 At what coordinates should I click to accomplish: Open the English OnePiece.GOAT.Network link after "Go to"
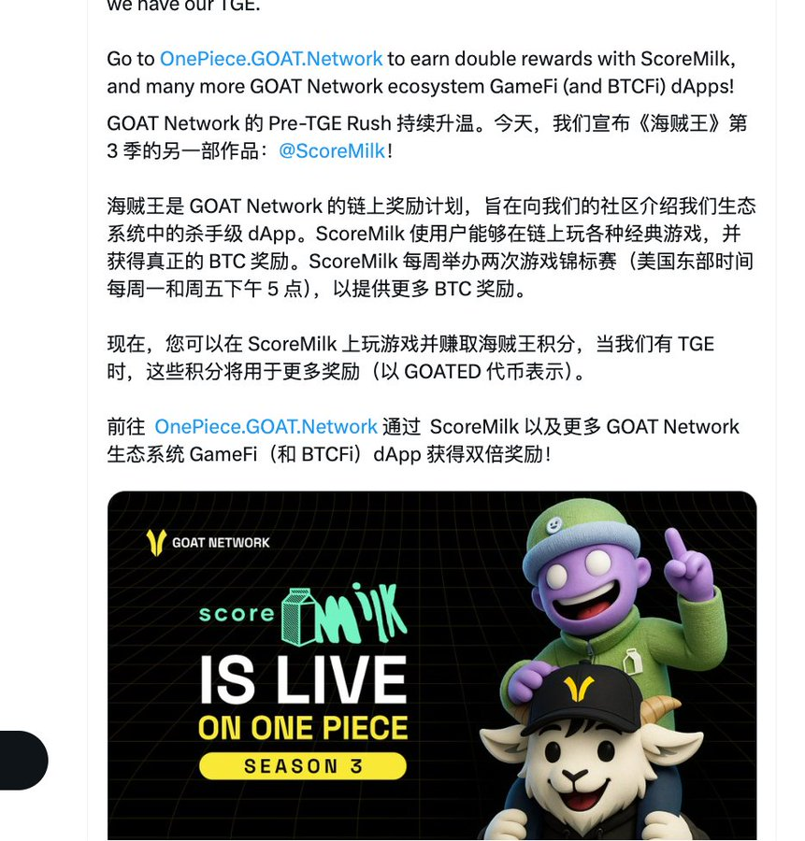[271, 59]
